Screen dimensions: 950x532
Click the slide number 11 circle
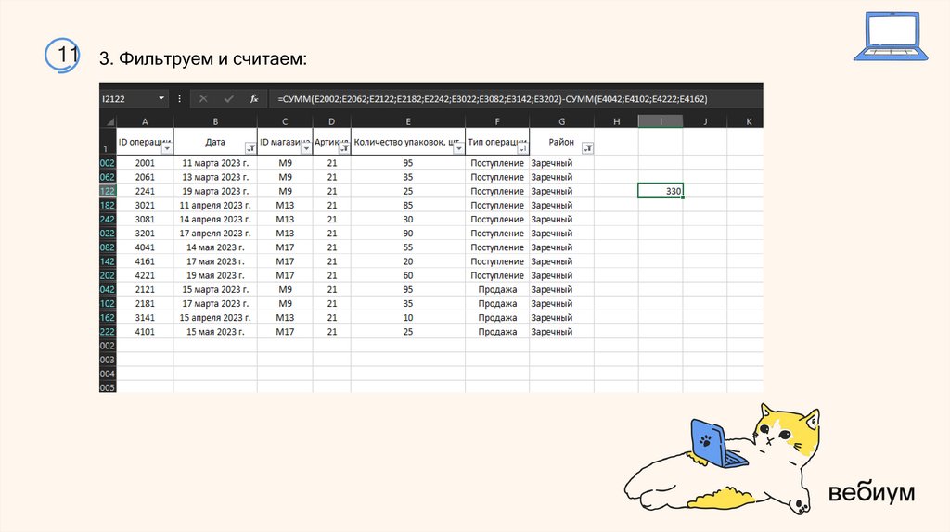(63, 56)
